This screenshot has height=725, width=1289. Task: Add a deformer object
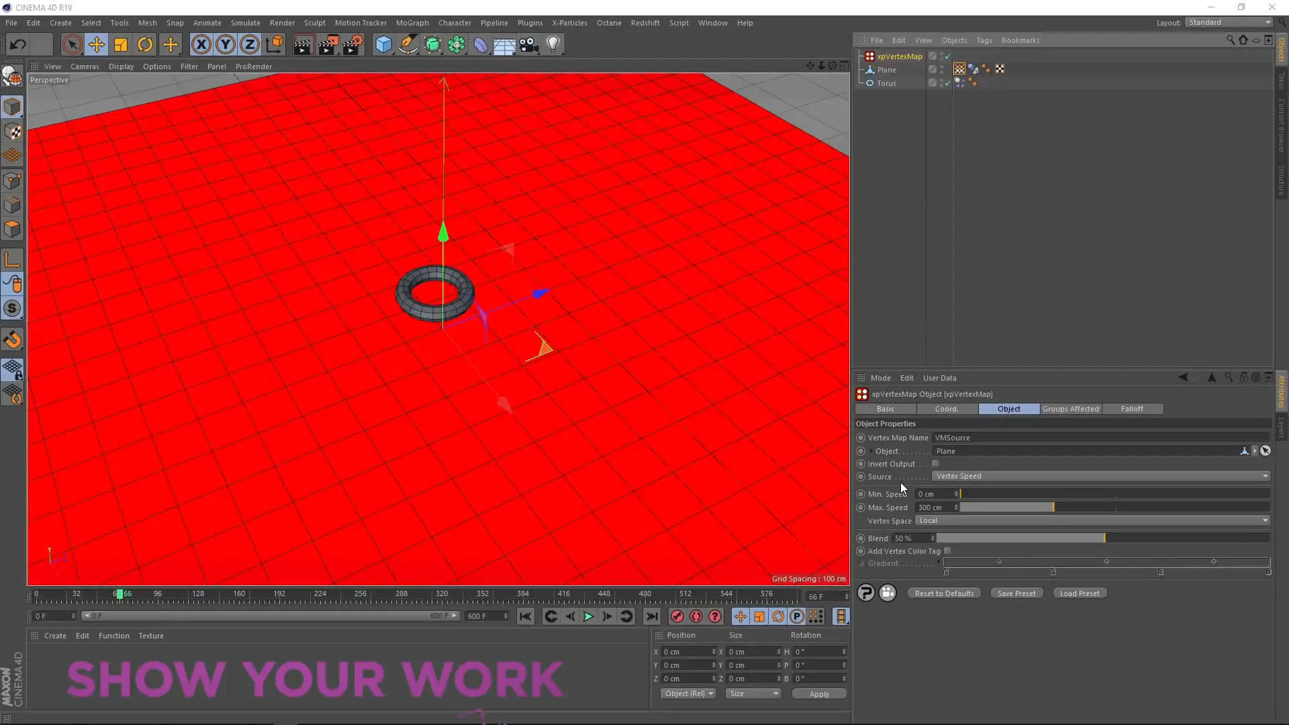point(481,45)
